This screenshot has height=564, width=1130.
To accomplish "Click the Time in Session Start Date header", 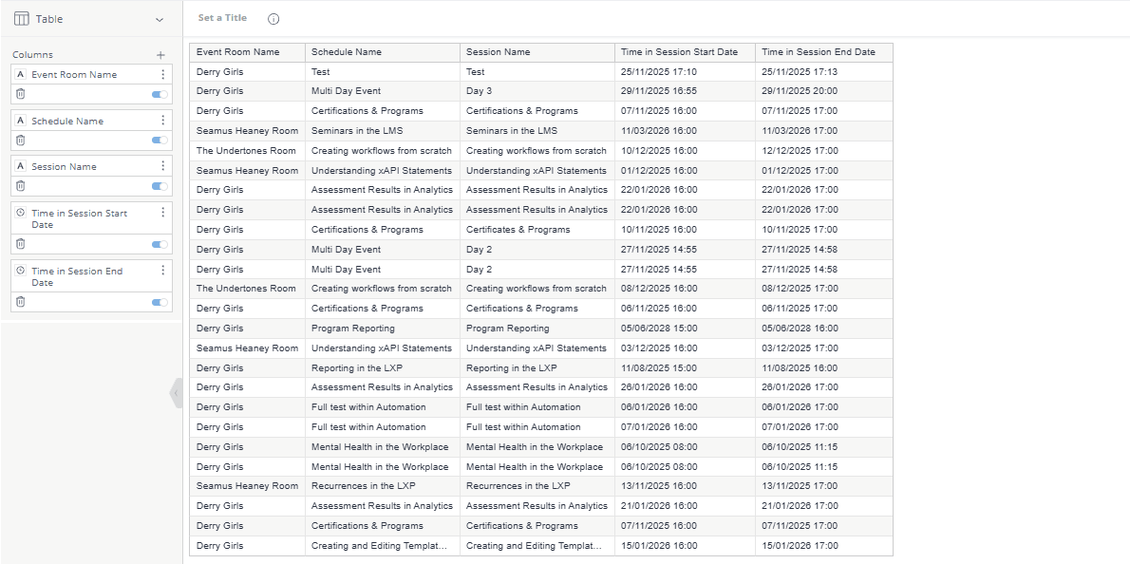I will 678,52.
